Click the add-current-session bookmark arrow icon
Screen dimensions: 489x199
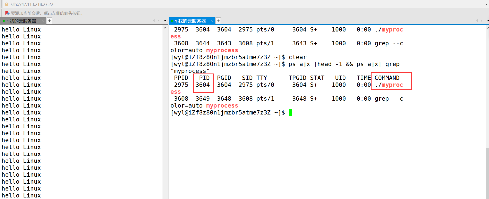7,13
